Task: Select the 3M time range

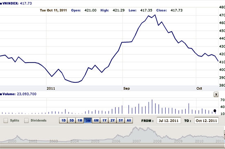Action: (x=88, y=120)
